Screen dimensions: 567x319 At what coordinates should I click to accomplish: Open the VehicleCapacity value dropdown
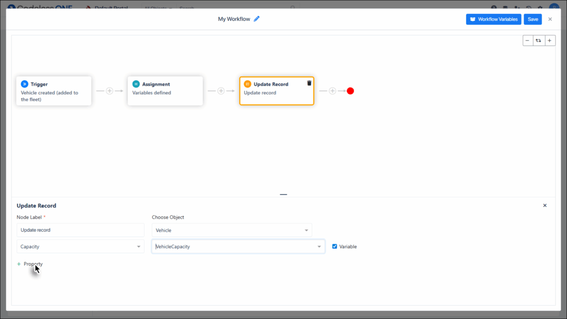[238, 247]
